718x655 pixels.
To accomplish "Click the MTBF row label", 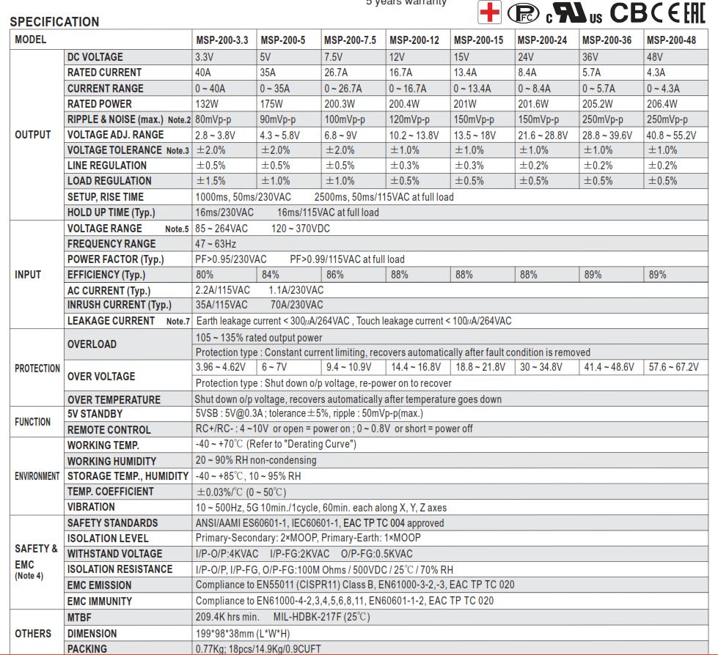I will (x=79, y=618).
